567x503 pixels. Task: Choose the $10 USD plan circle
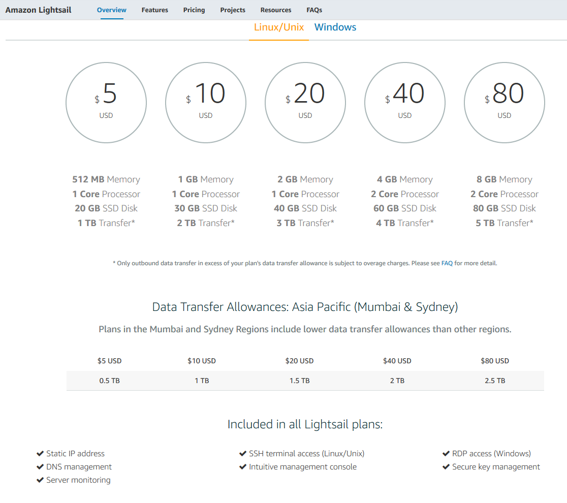(x=206, y=103)
